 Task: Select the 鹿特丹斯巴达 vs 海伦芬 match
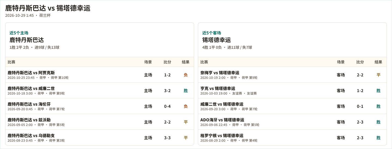click(100, 106)
